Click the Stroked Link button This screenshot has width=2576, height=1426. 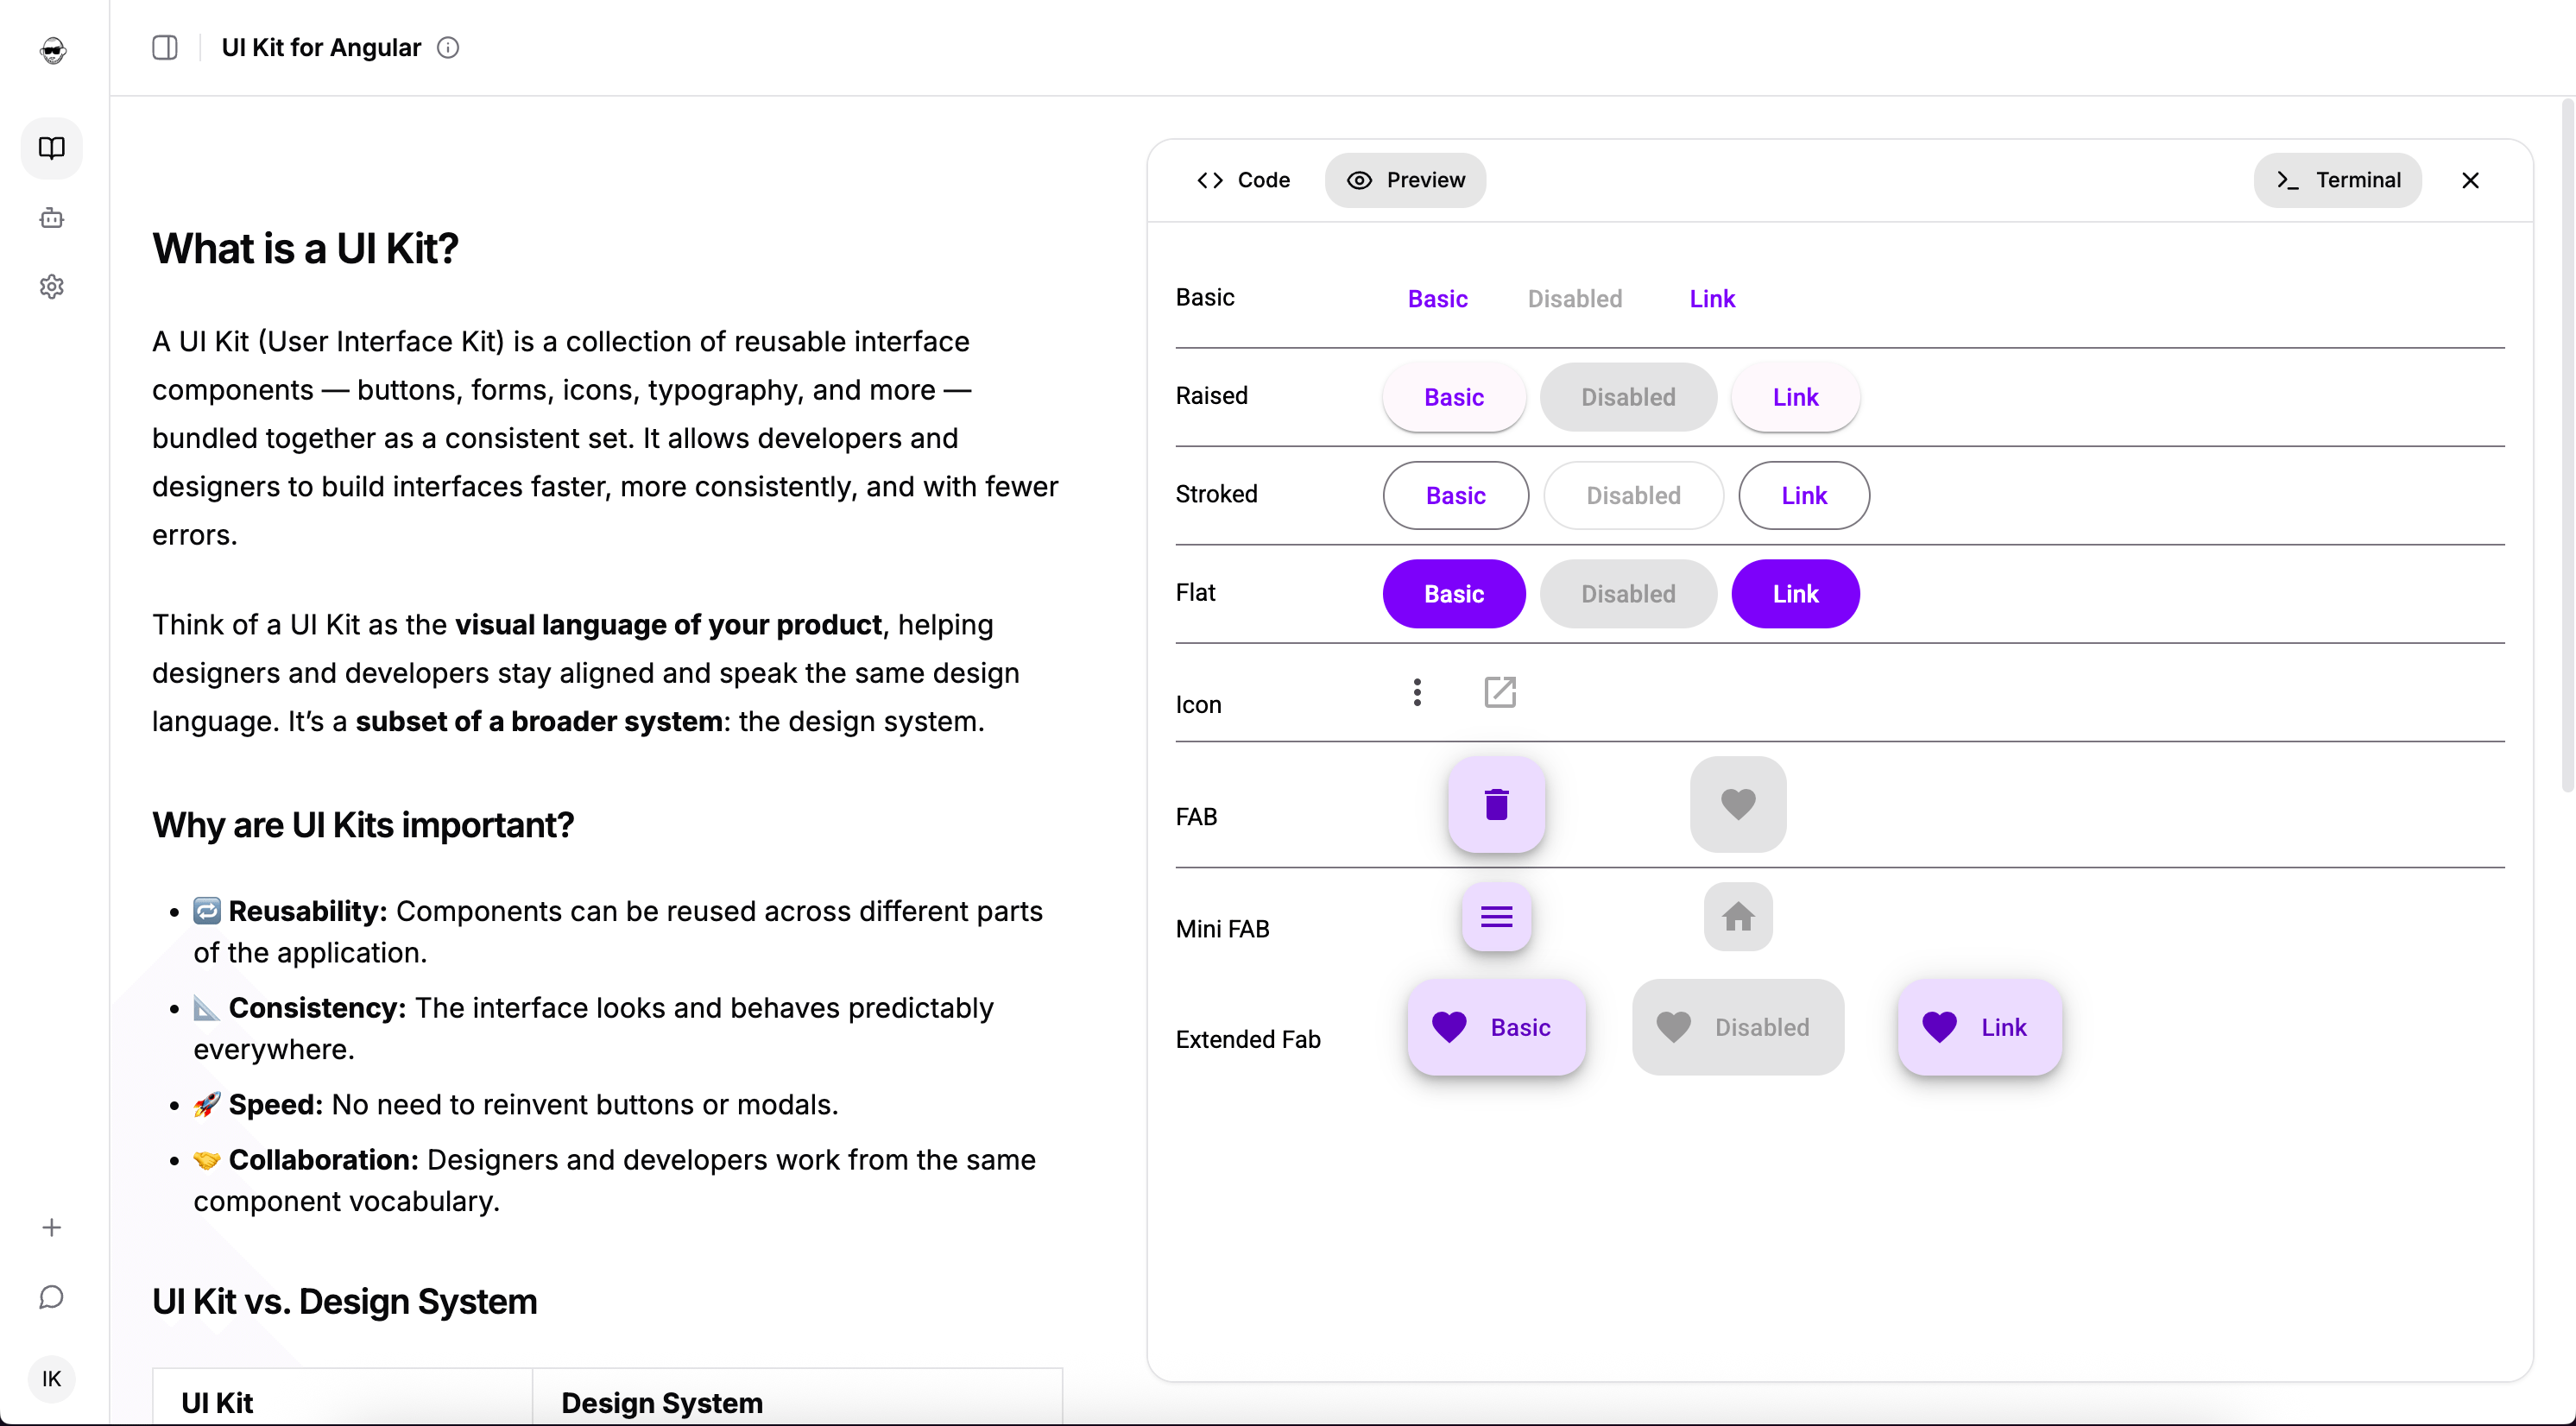1804,495
